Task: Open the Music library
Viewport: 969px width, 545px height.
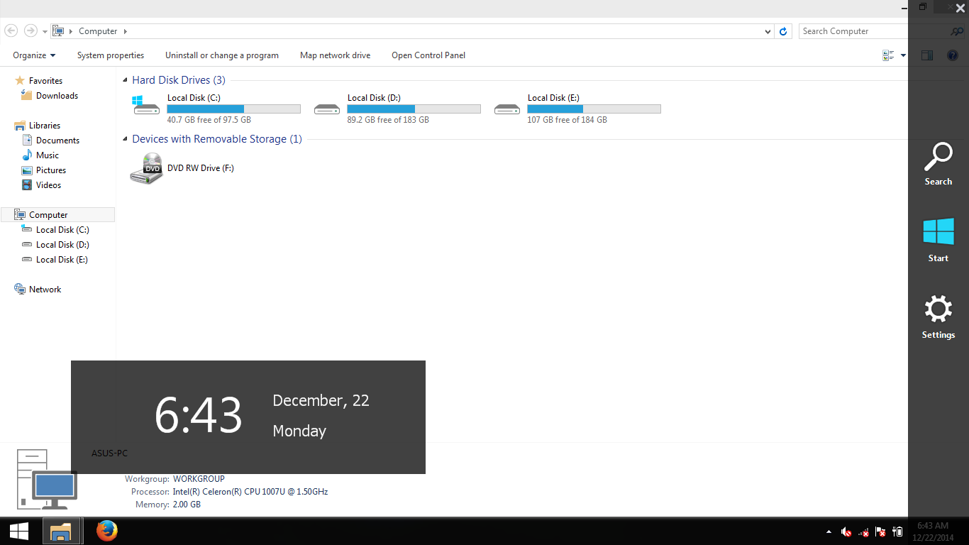Action: pyautogui.click(x=48, y=155)
